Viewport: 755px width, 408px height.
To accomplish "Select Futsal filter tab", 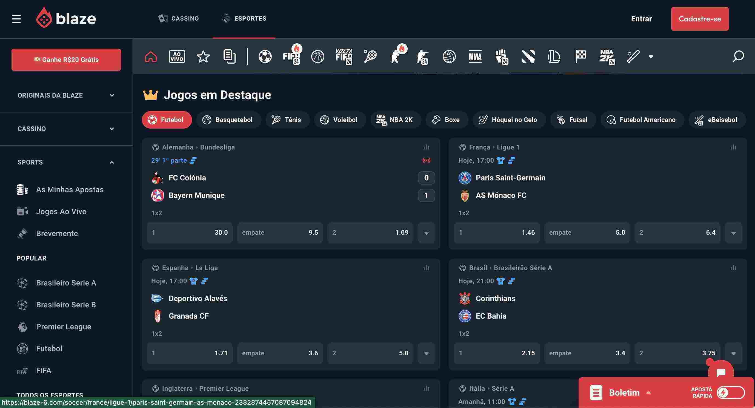I will 573,120.
